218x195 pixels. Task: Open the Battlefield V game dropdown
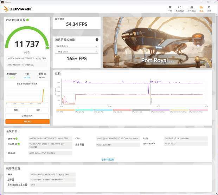coord(77,46)
